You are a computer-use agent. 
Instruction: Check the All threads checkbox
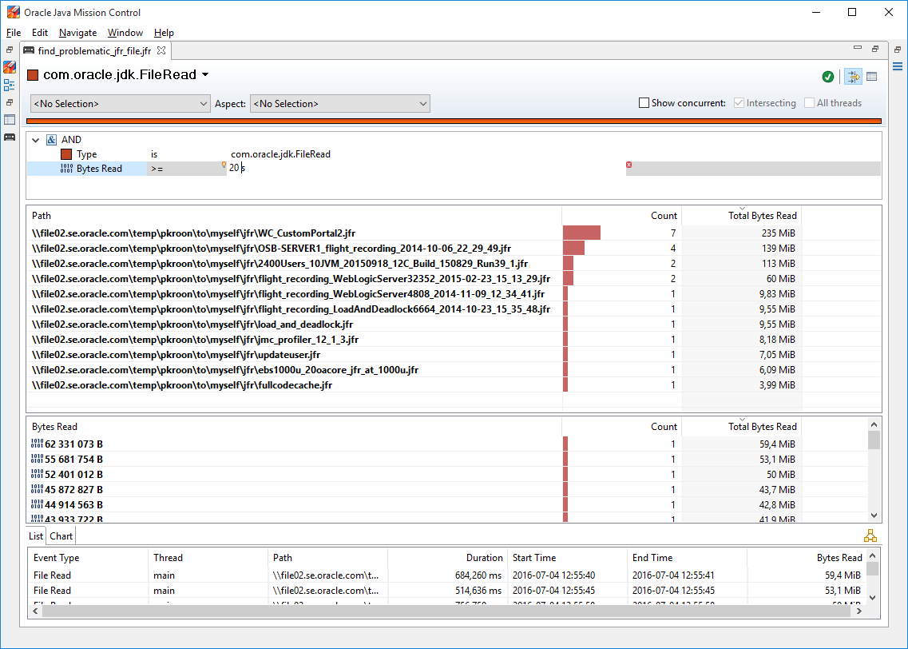point(810,103)
